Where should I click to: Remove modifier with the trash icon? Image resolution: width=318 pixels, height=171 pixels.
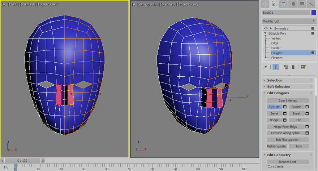[x=293, y=67]
